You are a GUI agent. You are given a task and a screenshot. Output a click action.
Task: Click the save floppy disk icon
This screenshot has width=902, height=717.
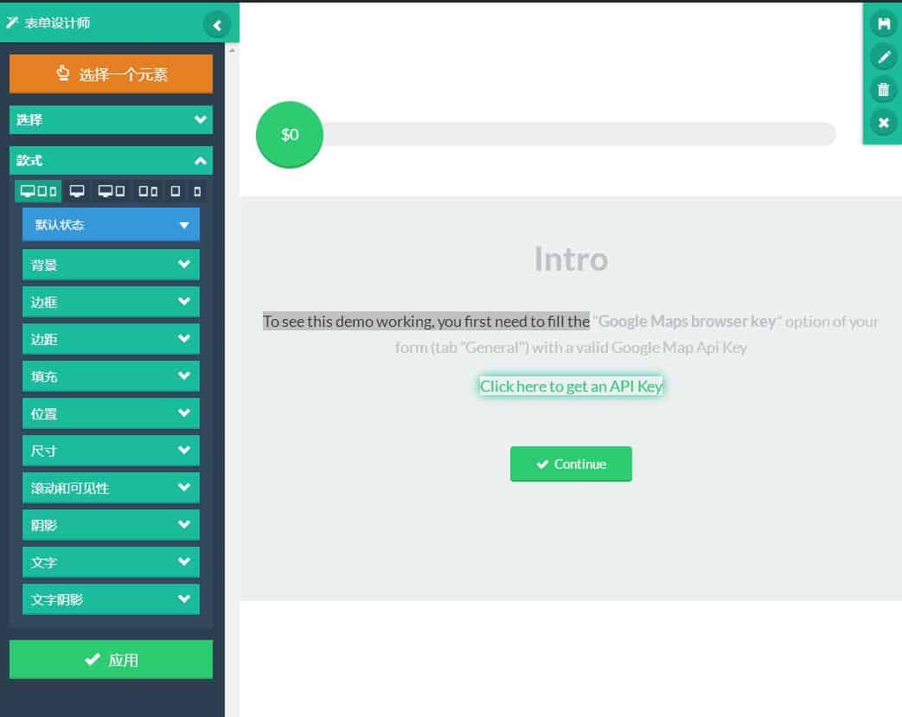[x=884, y=23]
